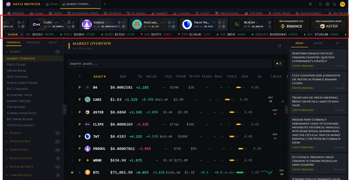Expand the Derivatives section

(x=33, y=150)
